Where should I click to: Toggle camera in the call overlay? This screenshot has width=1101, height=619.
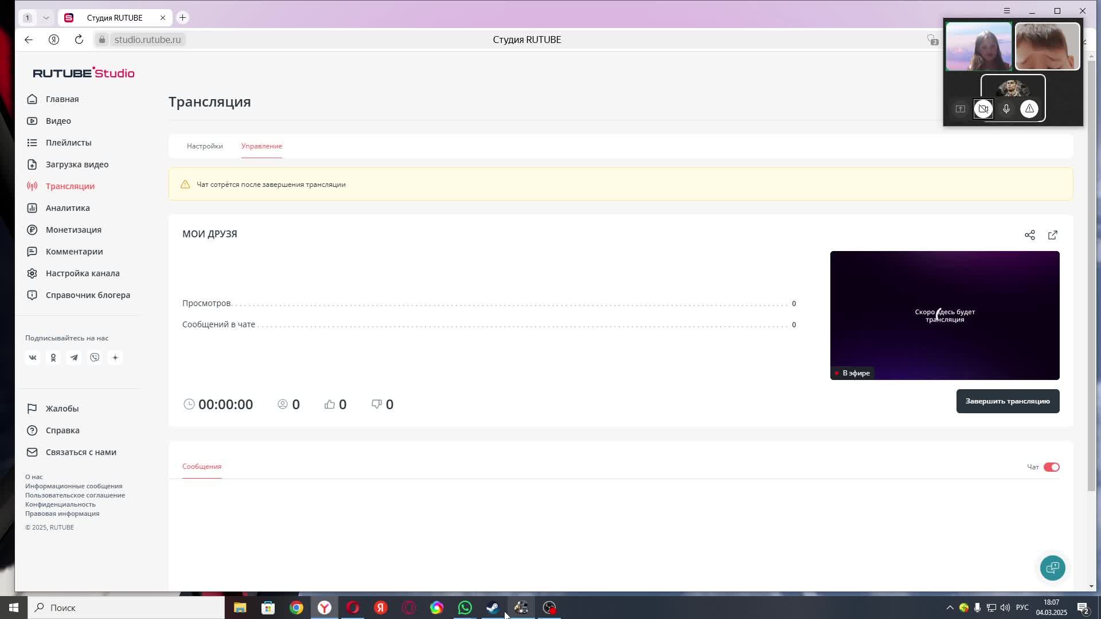click(983, 109)
